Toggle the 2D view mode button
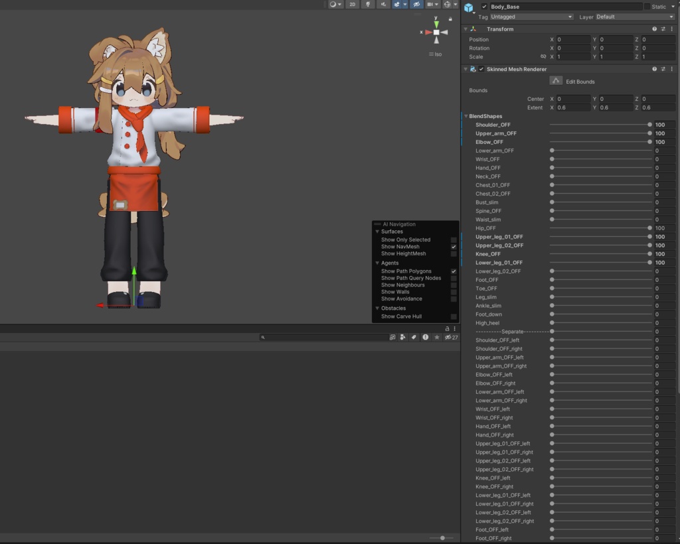The width and height of the screenshot is (680, 544). tap(352, 5)
